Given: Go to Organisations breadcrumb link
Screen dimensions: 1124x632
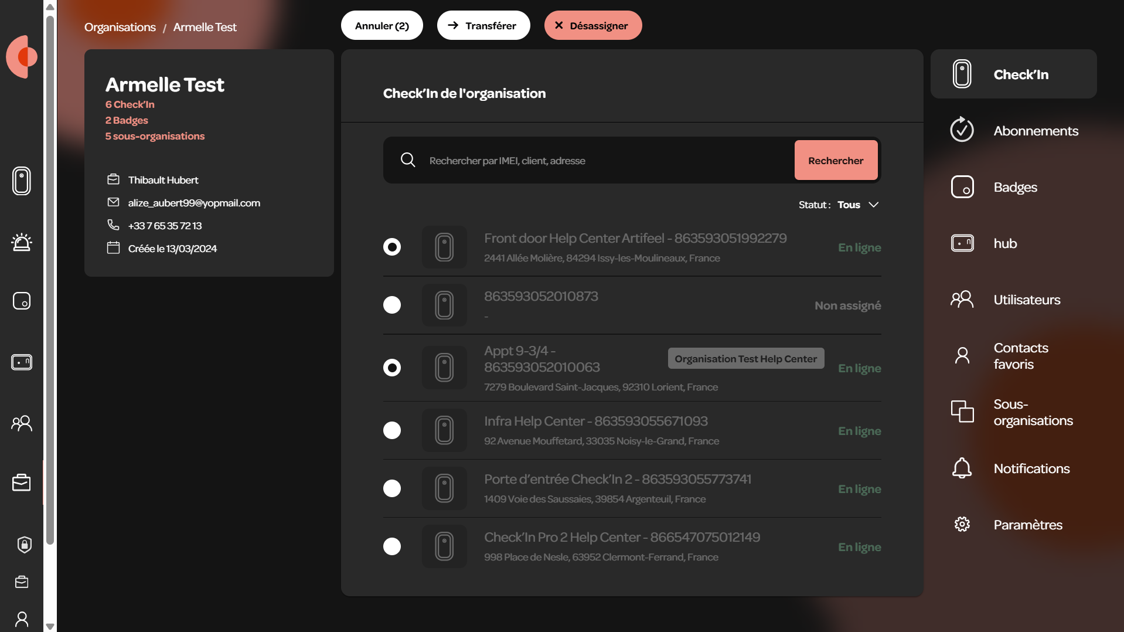Looking at the screenshot, I should pos(120,27).
